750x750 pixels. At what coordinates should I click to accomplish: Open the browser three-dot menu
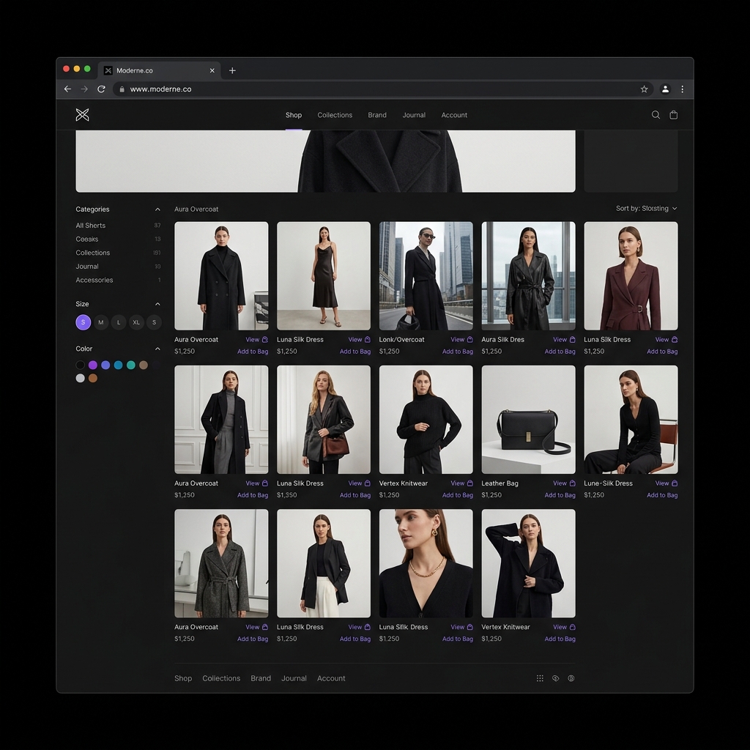682,89
